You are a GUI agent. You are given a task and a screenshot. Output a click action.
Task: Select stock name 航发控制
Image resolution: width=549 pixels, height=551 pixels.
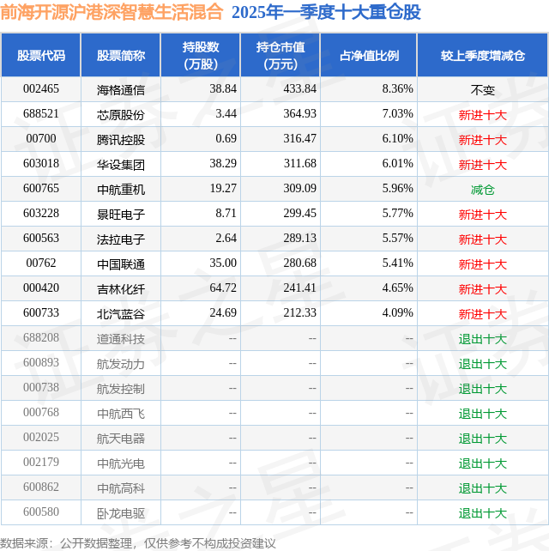point(121,390)
